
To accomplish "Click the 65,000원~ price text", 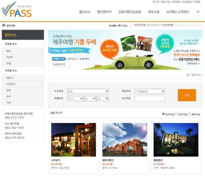I will tap(159, 164).
